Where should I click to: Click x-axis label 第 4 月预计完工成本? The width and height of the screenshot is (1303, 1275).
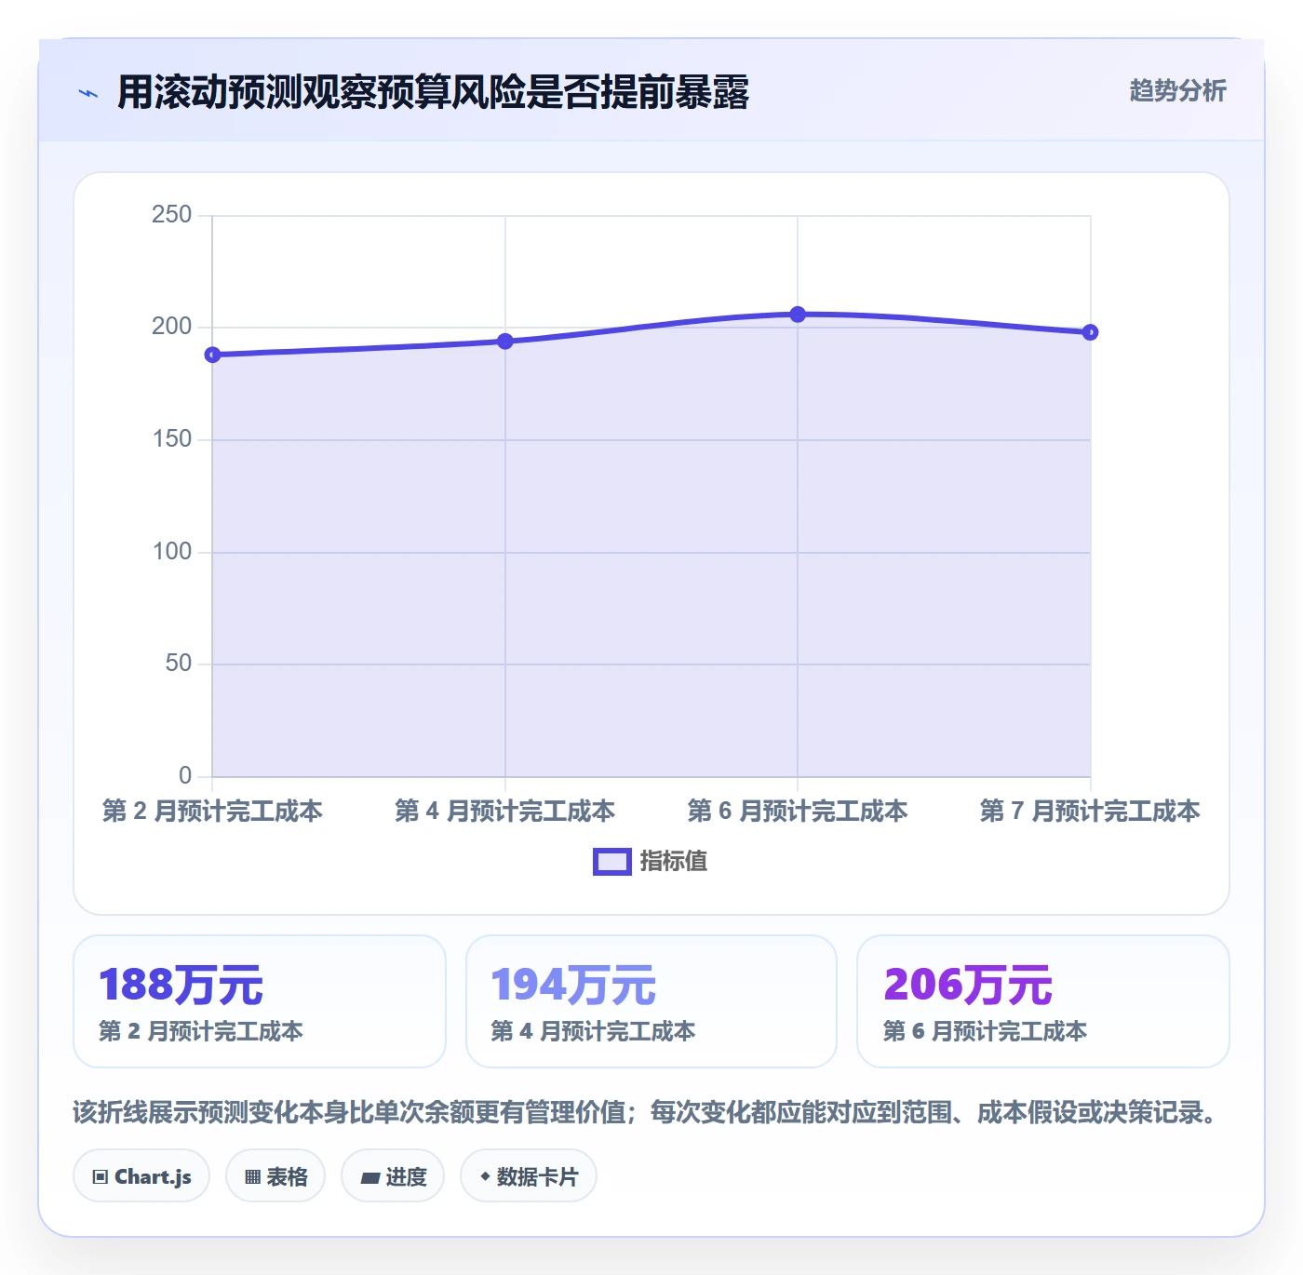pos(505,812)
